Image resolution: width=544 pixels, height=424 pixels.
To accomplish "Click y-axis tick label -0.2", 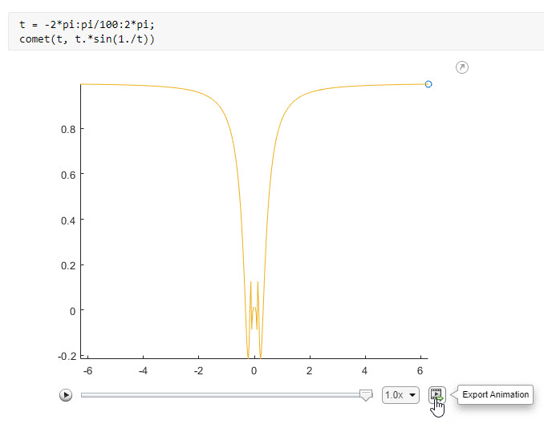I will [x=67, y=357].
